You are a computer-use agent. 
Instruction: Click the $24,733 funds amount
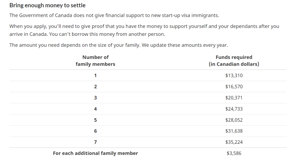coord(234,109)
